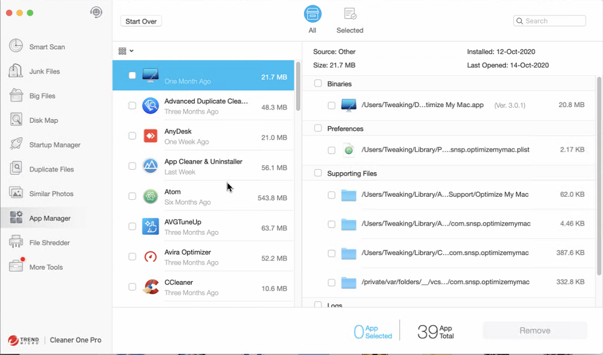Screen dimensions: 603x355
Task: Click the Support/Optimize My Mac folder icon
Action: coord(349,196)
